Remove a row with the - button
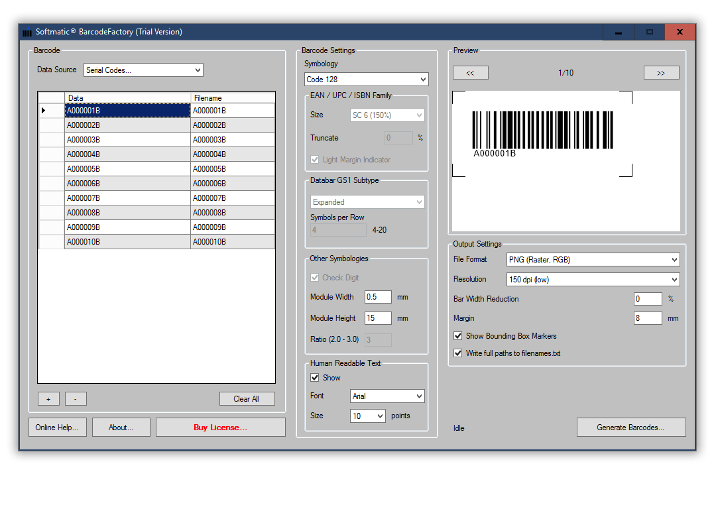The width and height of the screenshot is (716, 517). pyautogui.click(x=76, y=399)
